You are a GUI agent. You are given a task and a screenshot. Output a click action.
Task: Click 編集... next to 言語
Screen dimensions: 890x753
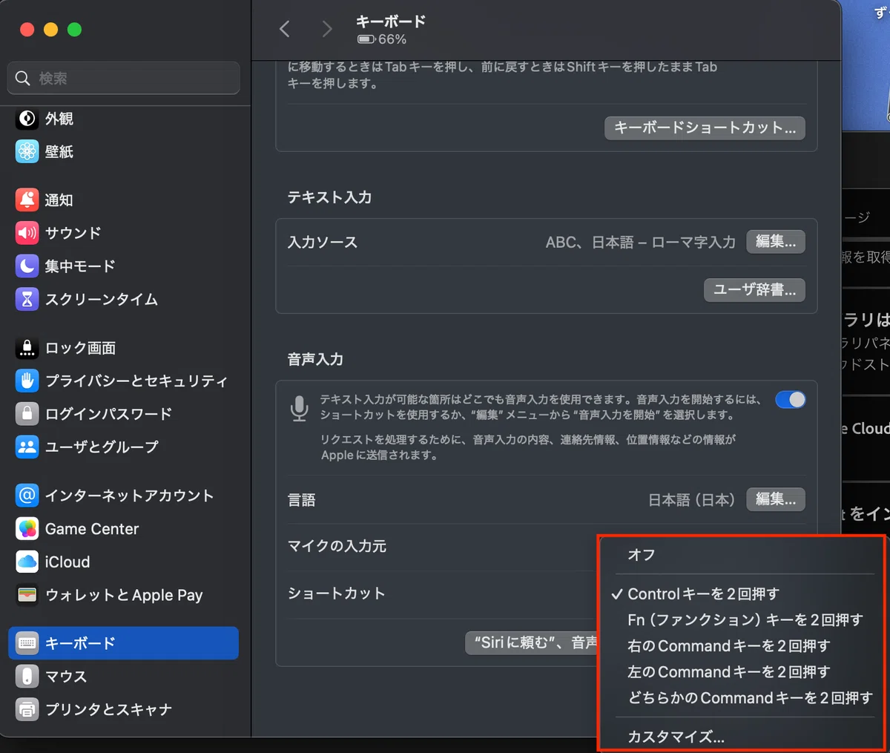776,499
